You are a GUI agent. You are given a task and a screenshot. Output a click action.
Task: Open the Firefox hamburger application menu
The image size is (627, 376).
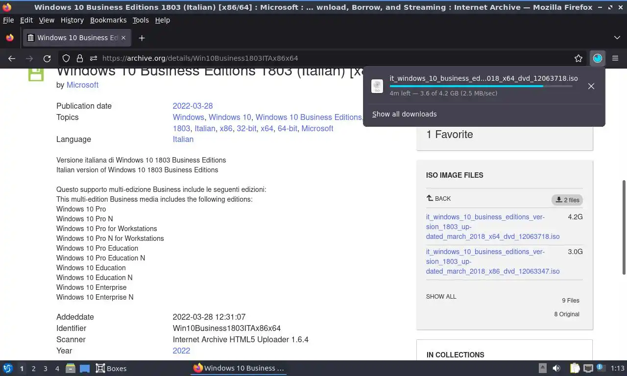[x=615, y=58]
